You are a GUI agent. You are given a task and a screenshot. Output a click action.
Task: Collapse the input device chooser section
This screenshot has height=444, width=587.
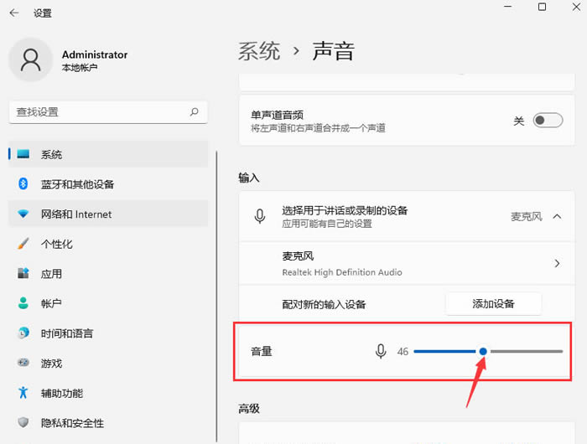click(557, 216)
